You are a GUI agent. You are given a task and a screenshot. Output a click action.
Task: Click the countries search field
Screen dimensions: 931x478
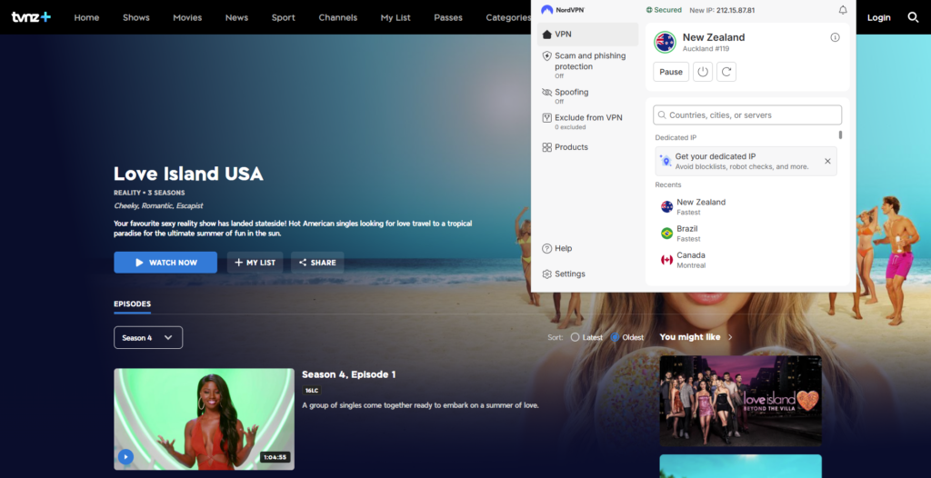pos(747,115)
